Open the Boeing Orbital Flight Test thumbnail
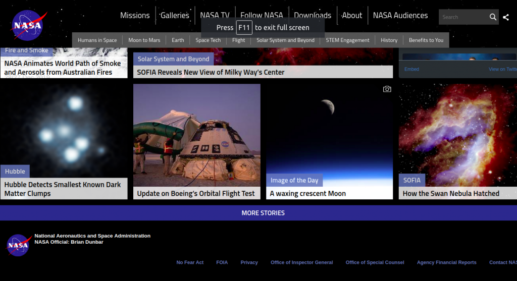517x281 pixels. click(x=196, y=135)
